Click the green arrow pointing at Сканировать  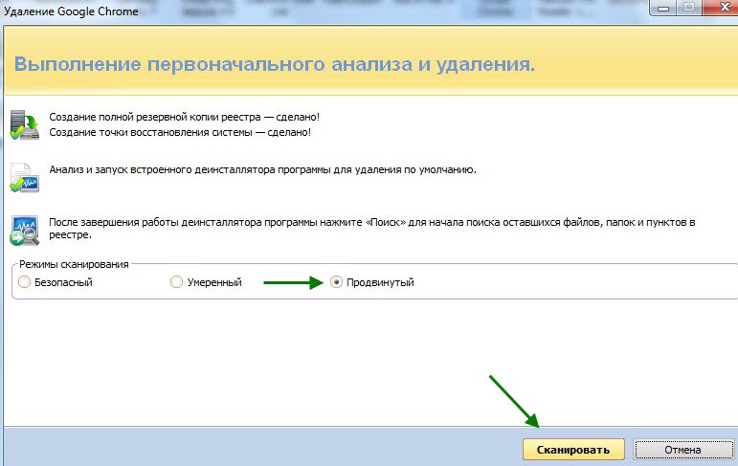(x=514, y=400)
